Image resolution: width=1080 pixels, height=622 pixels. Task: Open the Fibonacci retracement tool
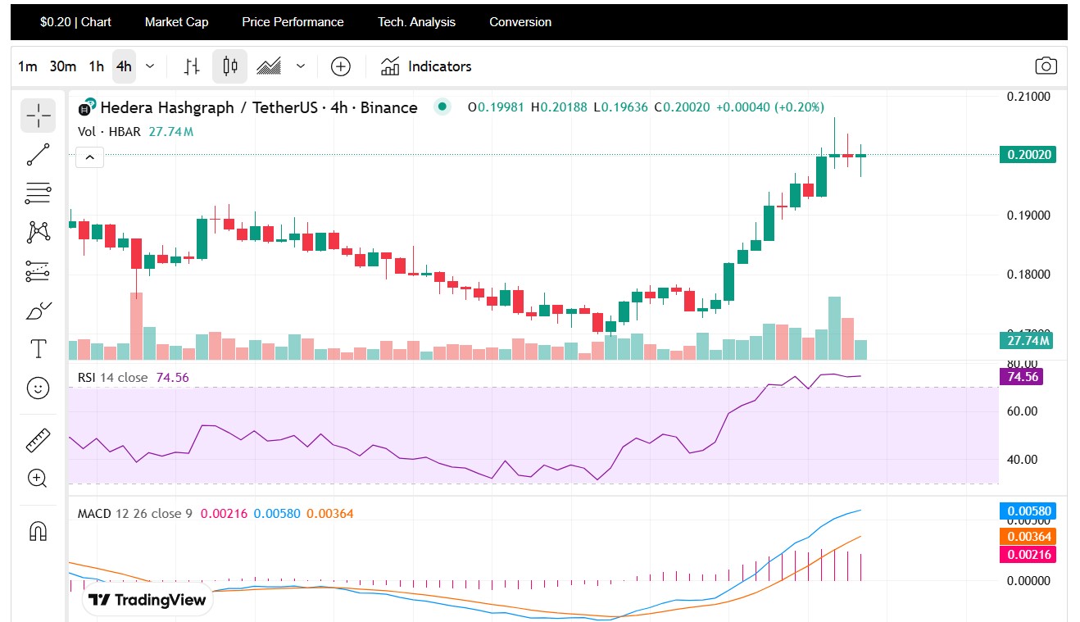tap(38, 193)
